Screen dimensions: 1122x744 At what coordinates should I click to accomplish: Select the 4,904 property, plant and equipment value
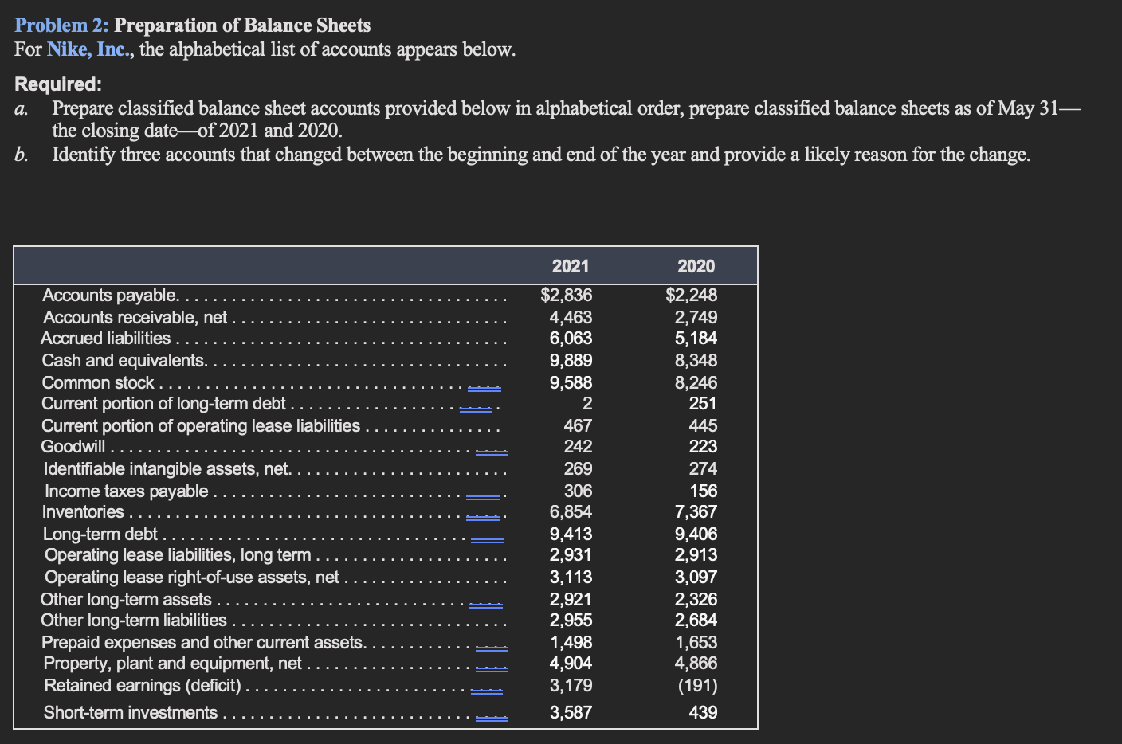tap(571, 664)
